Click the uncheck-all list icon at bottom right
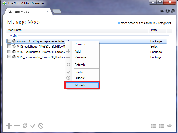178x133 pixels. tap(161, 126)
